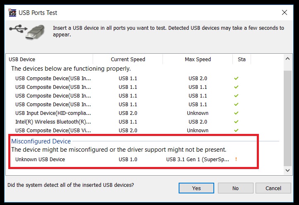299x205 pixels.
Task: Click the orange warning icon for Unknown USB Device
Action: [236, 159]
